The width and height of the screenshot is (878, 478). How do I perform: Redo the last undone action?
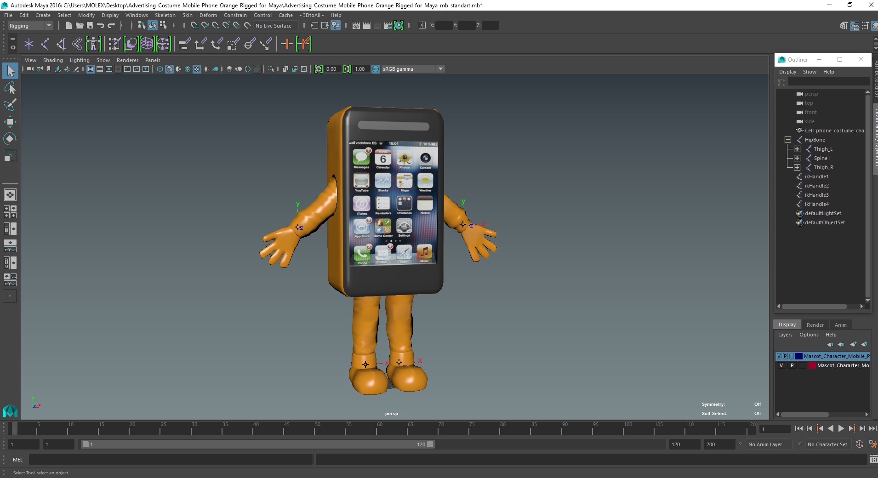point(111,26)
